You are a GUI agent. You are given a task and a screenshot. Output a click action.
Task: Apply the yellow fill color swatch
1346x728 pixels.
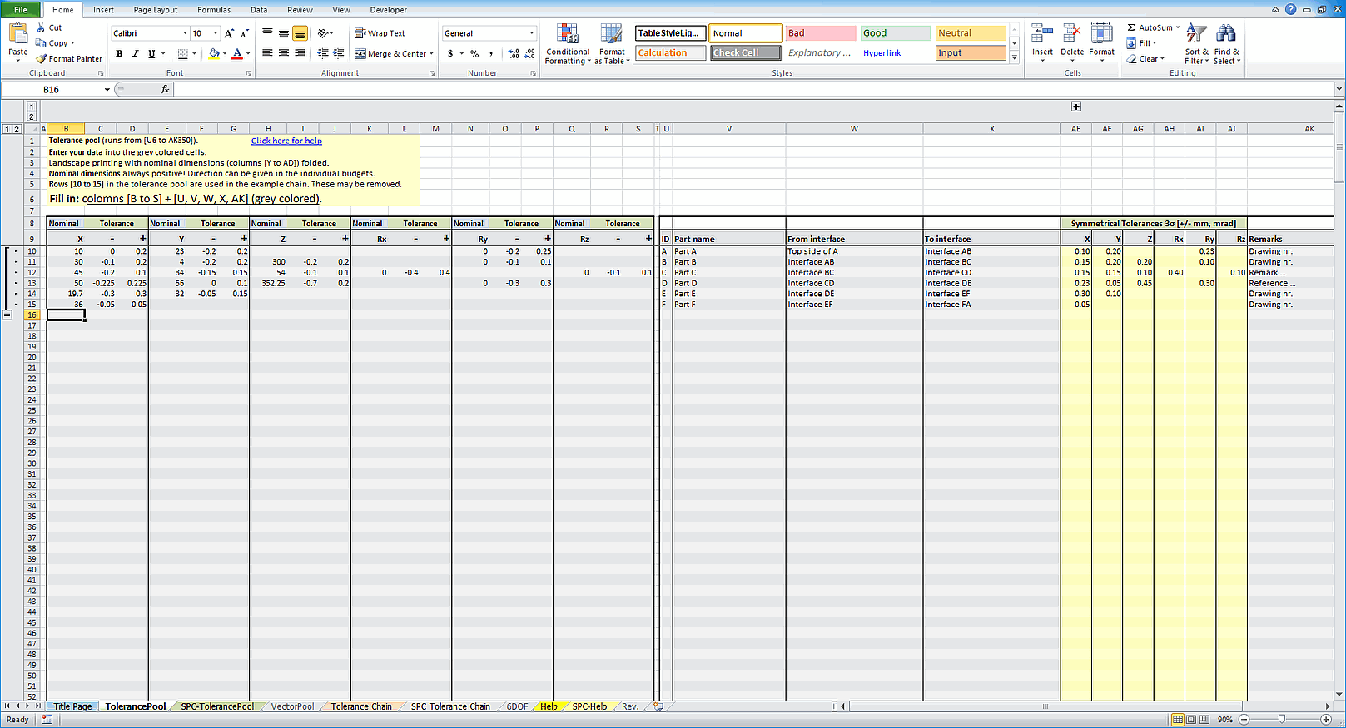(214, 54)
